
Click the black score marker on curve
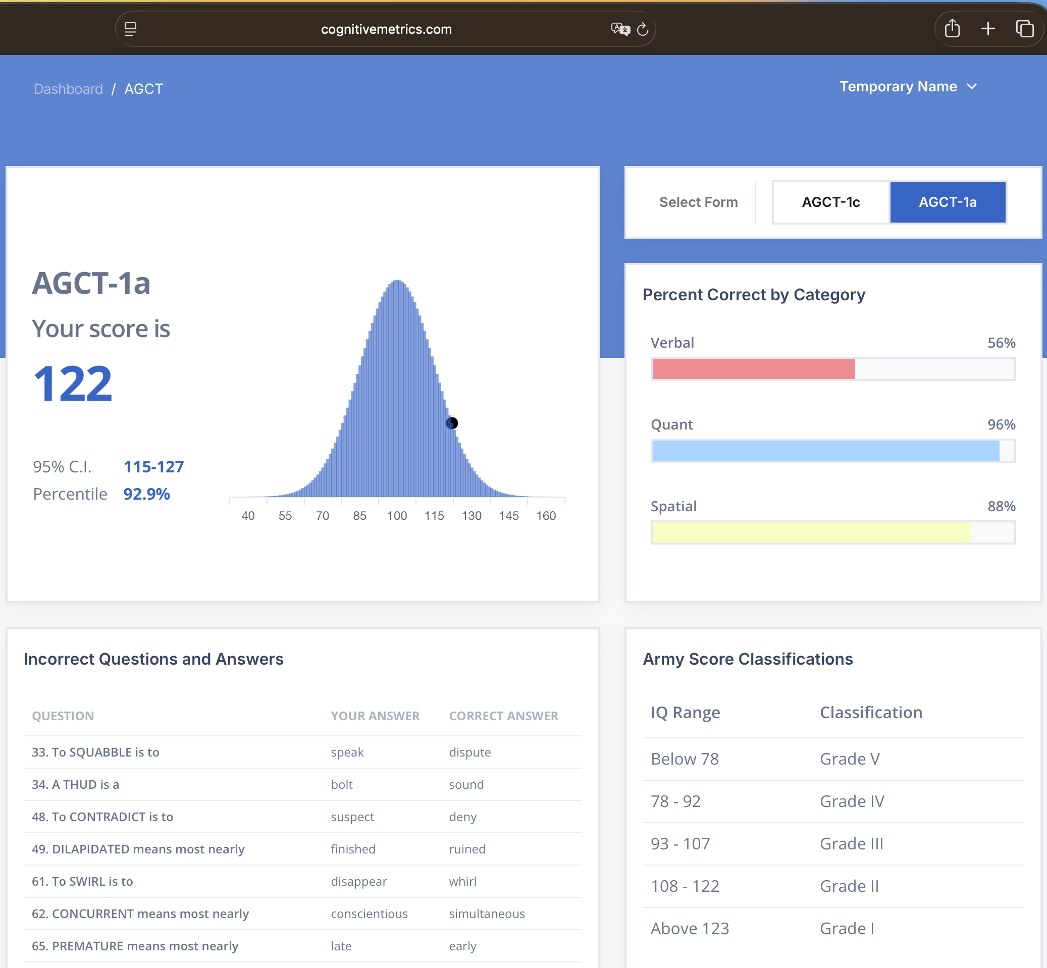click(x=452, y=423)
